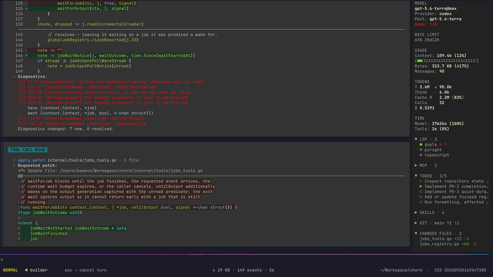493x277 pixels.
Task: Click the checkmark beside Inspect repository state
Action: coord(421,181)
